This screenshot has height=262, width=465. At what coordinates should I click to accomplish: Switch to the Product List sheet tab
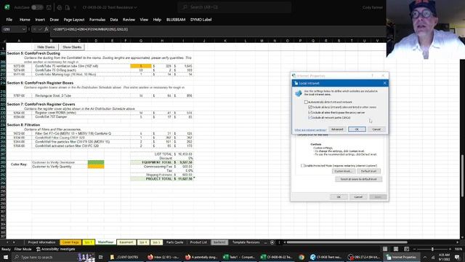click(198, 242)
